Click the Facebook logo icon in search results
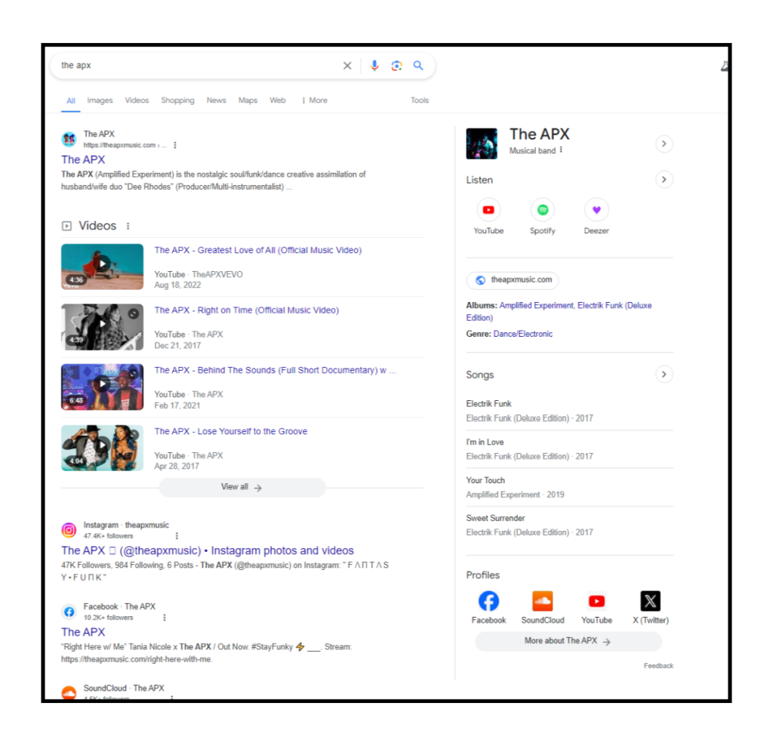This screenshot has height=746, width=773. tap(69, 612)
